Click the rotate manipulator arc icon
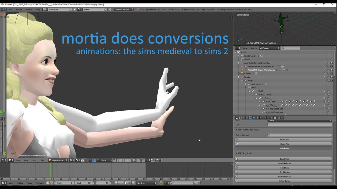 pyautogui.click(x=94, y=160)
